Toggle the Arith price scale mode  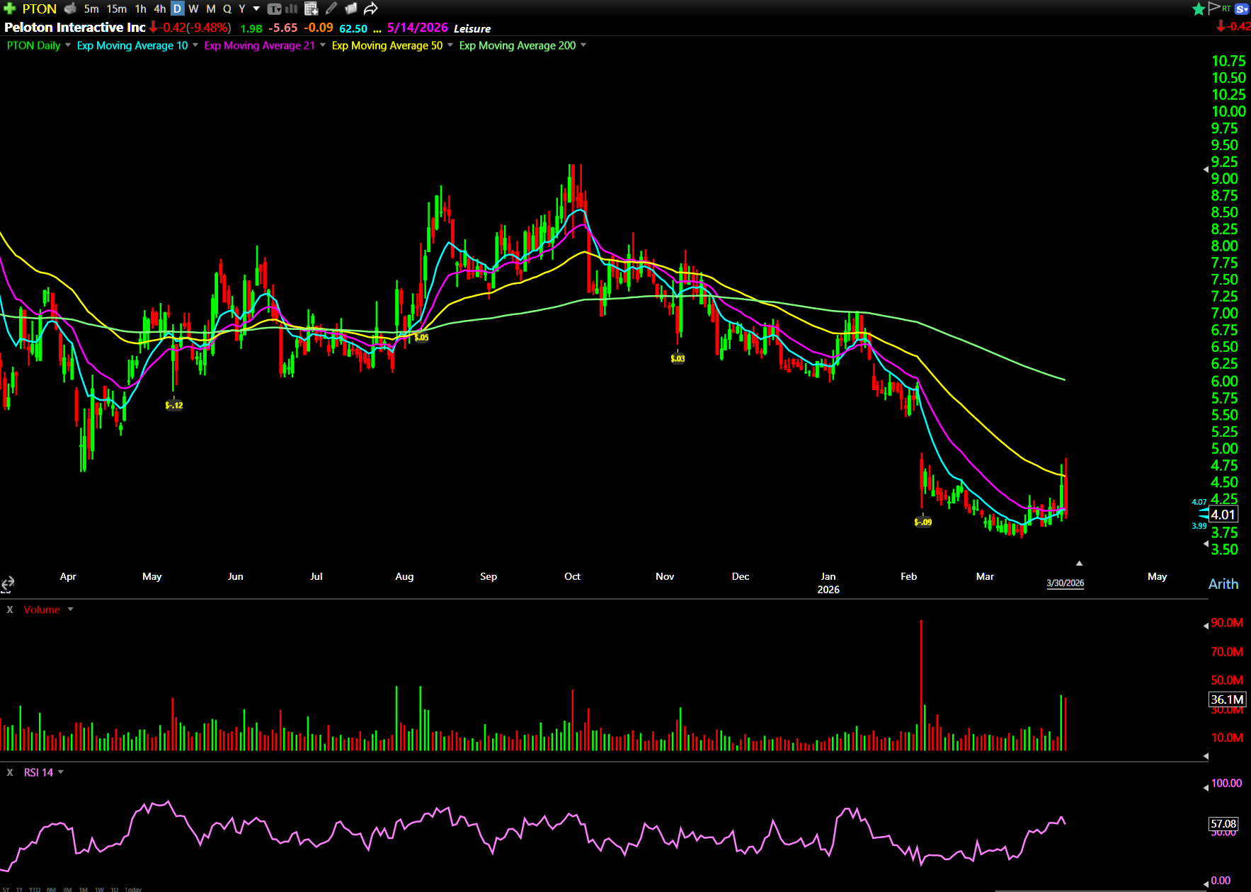1223,584
